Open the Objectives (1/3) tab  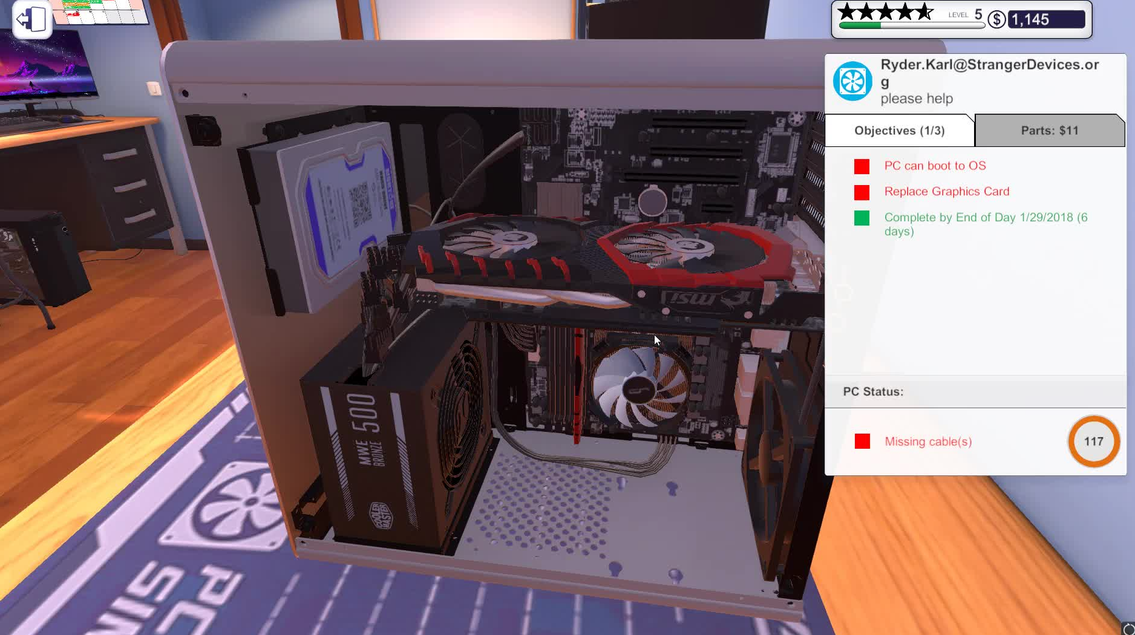tap(900, 130)
